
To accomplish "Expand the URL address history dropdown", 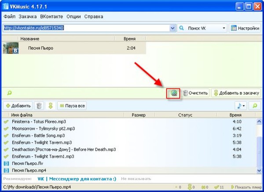I will [x=172, y=28].
